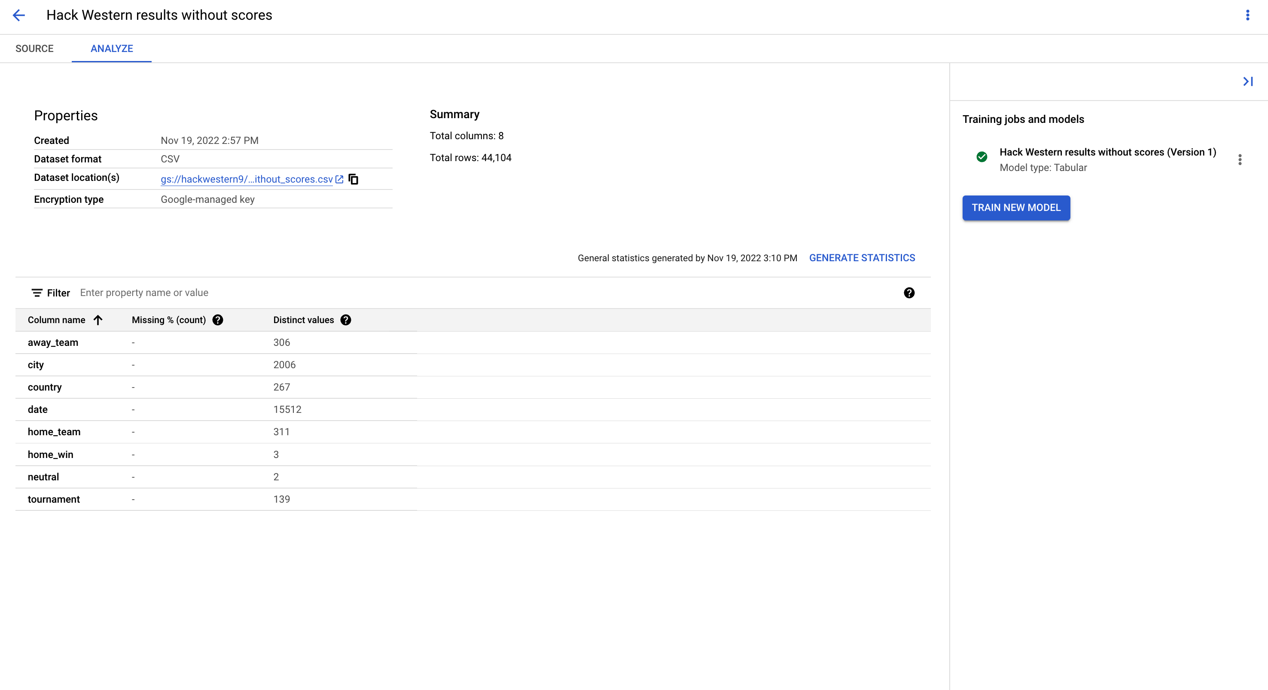The width and height of the screenshot is (1268, 690).
Task: Click the green model status checkmark
Action: click(x=981, y=157)
